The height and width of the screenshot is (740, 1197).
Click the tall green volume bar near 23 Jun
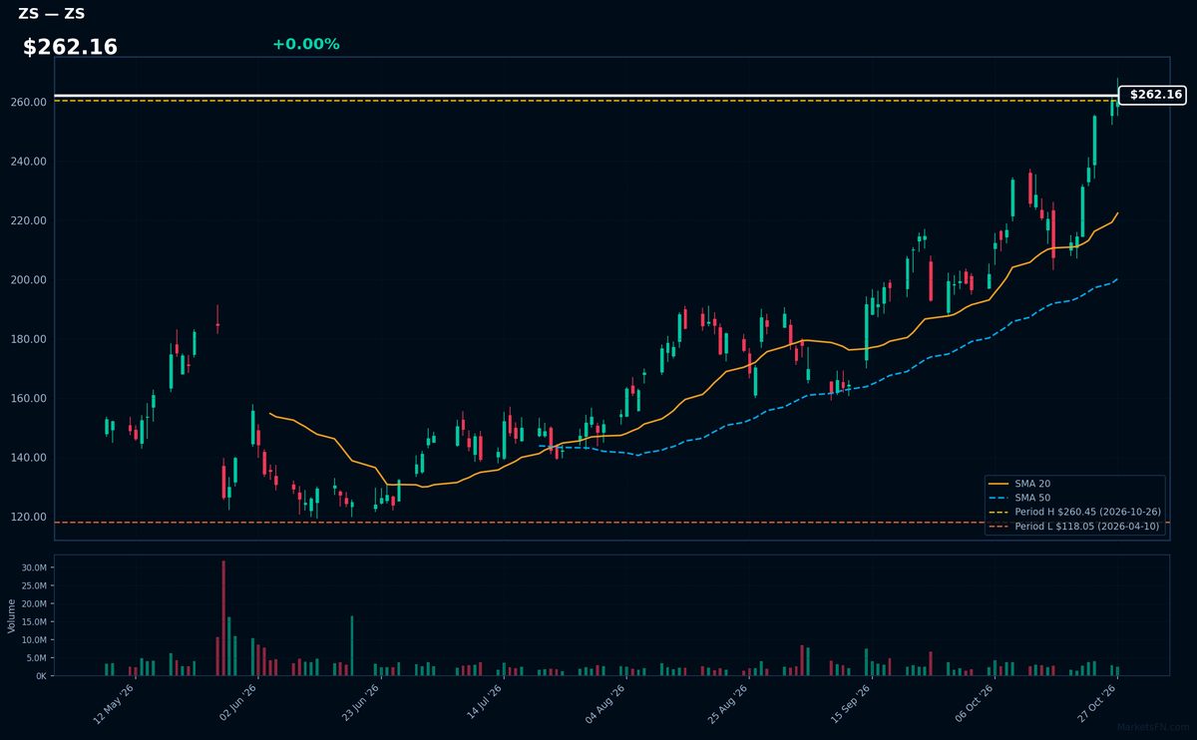(x=352, y=646)
